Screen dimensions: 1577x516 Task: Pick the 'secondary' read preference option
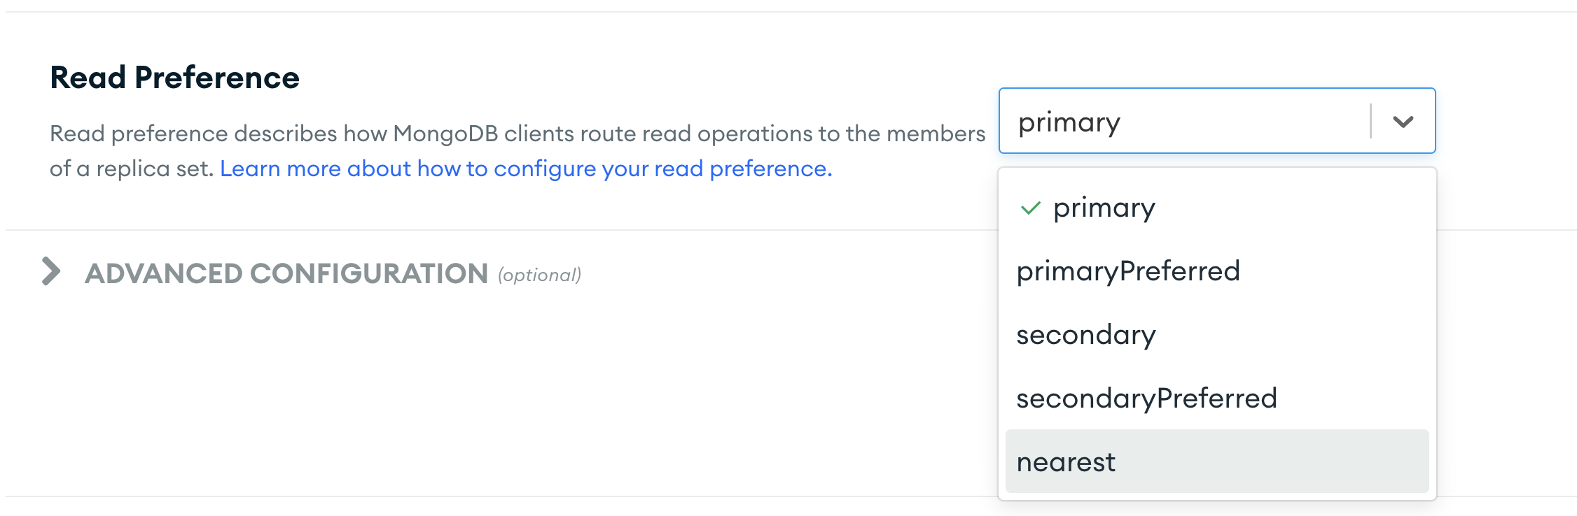pos(1086,335)
